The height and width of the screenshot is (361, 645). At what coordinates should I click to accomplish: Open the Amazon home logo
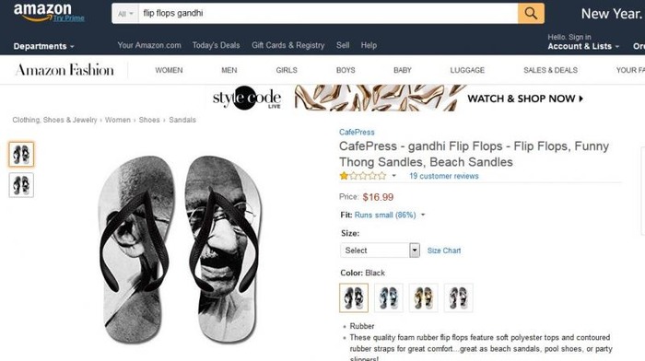pyautogui.click(x=42, y=12)
